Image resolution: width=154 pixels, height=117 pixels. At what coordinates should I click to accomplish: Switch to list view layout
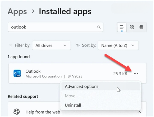click(x=122, y=27)
